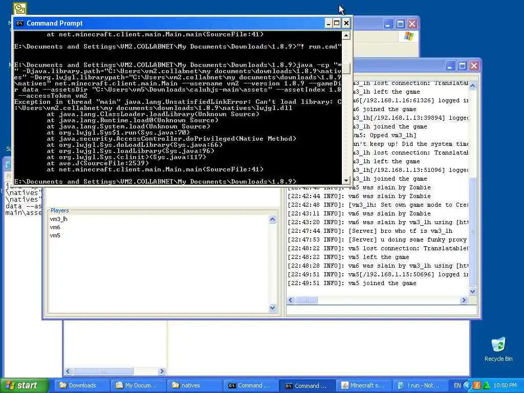
Task: Maximize the Explorer window behind Command Prompt
Action: tap(400, 24)
